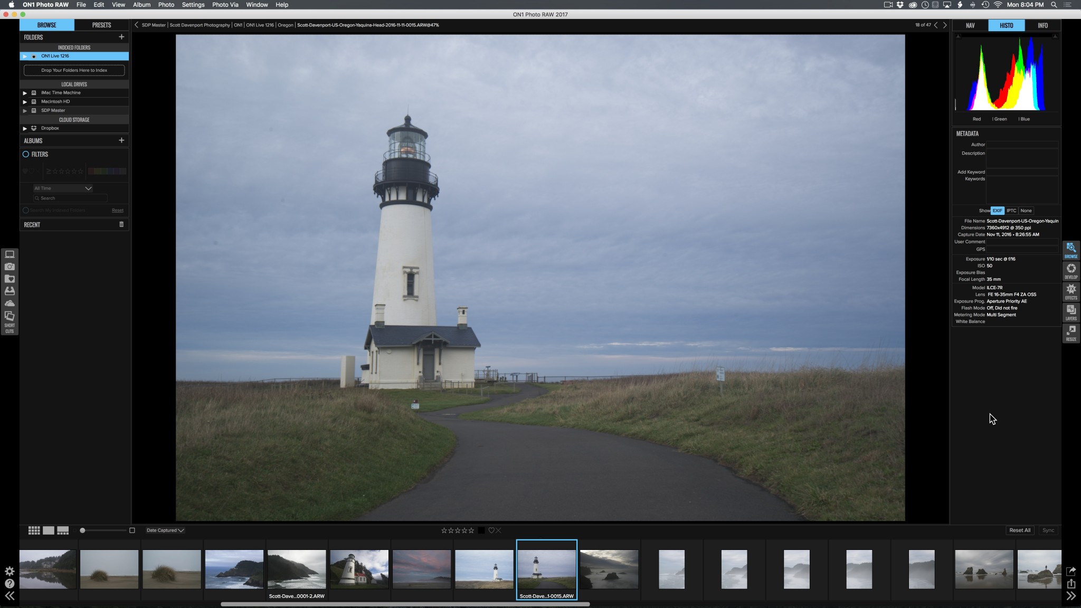
Task: Click the Reset All button
Action: tap(1020, 530)
